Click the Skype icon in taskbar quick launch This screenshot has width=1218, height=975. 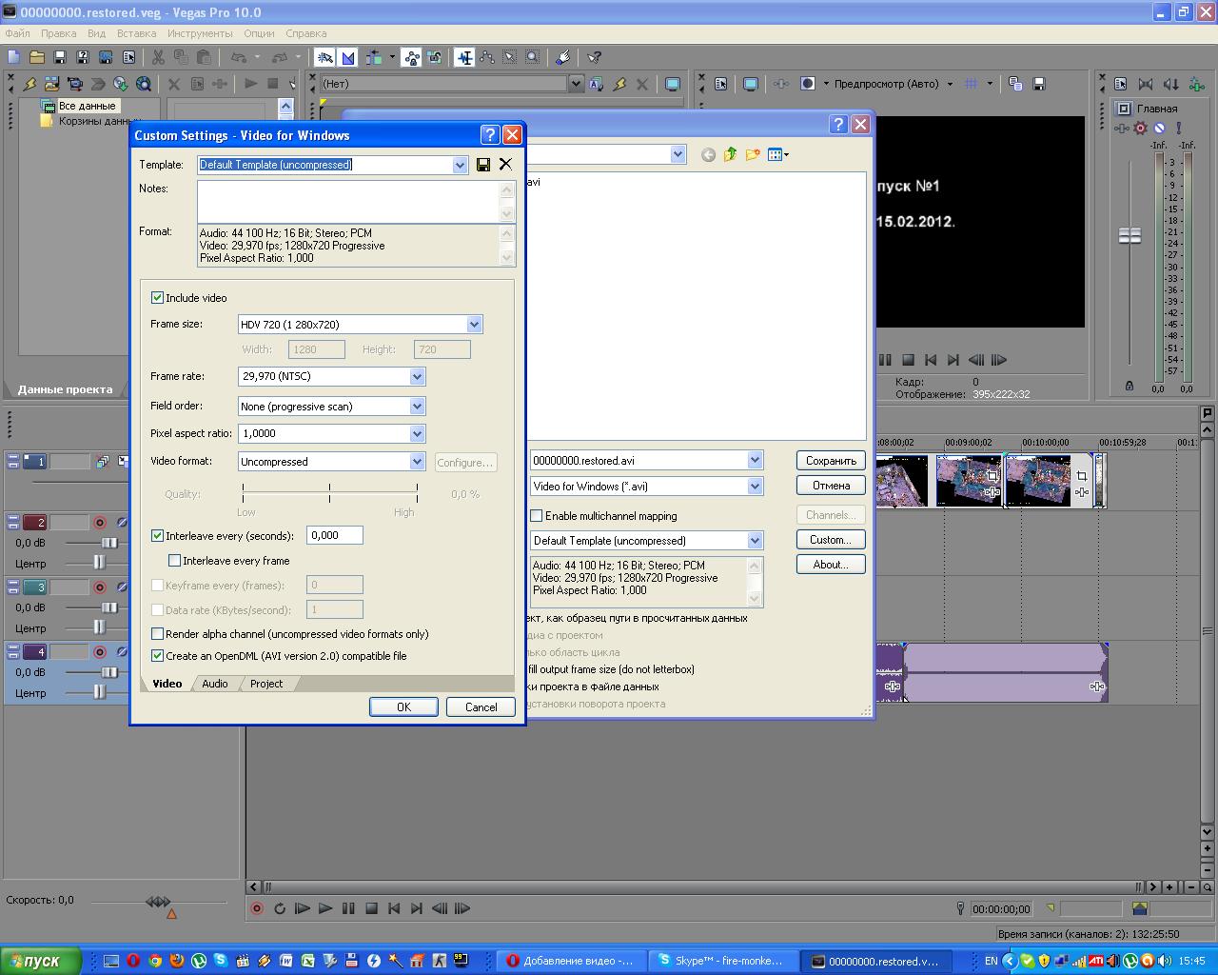(x=221, y=961)
